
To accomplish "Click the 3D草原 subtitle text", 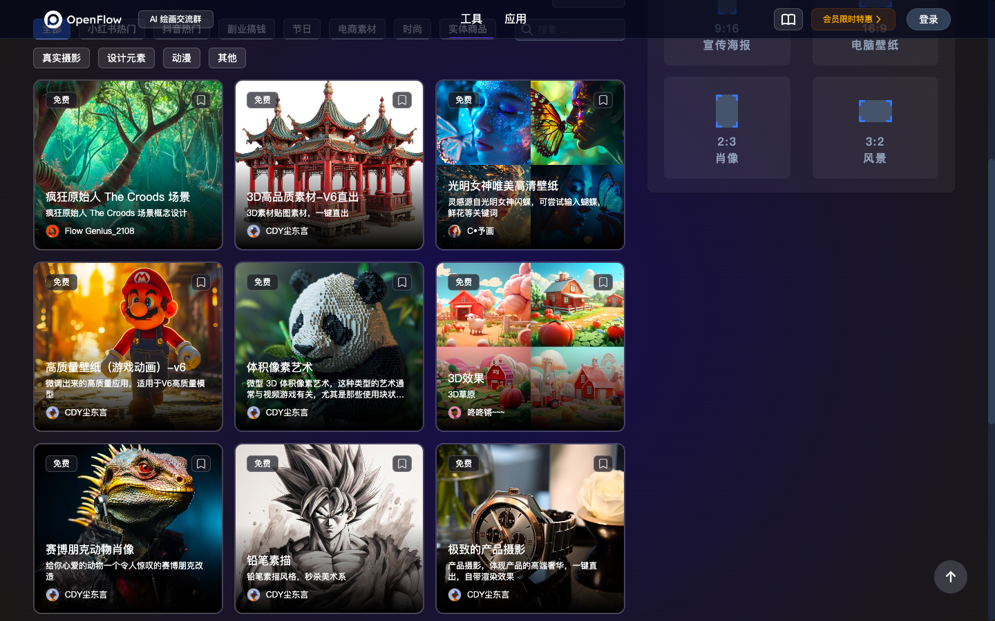I will [462, 395].
